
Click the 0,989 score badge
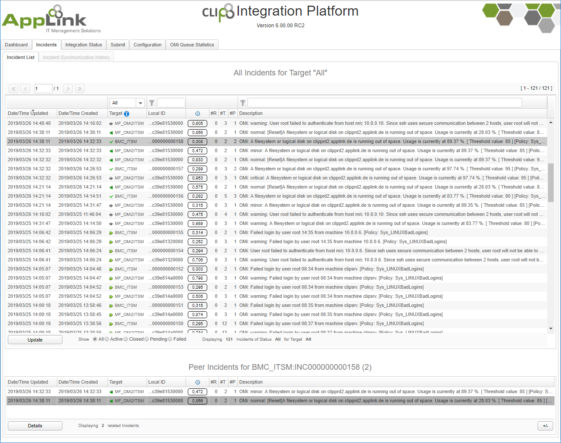(197, 224)
